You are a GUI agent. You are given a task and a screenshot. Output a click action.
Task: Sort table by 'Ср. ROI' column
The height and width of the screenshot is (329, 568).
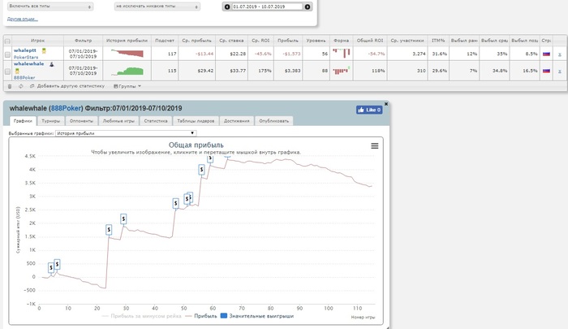pyautogui.click(x=260, y=41)
